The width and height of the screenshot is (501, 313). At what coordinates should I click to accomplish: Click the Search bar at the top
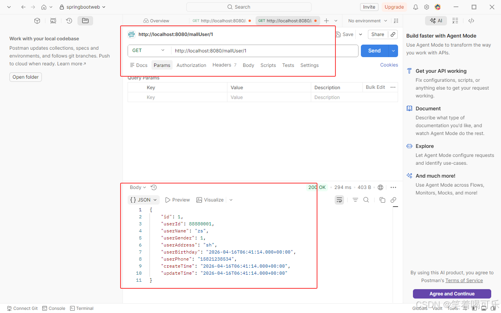pyautogui.click(x=249, y=7)
